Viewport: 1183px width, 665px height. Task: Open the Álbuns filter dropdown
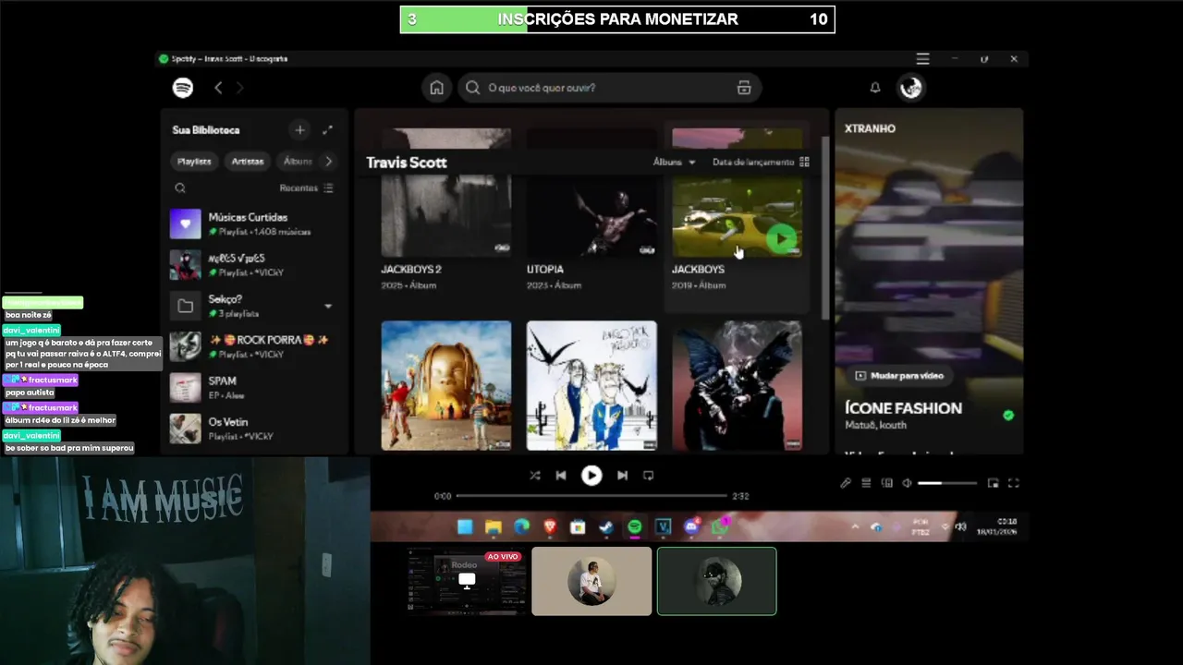tap(674, 162)
